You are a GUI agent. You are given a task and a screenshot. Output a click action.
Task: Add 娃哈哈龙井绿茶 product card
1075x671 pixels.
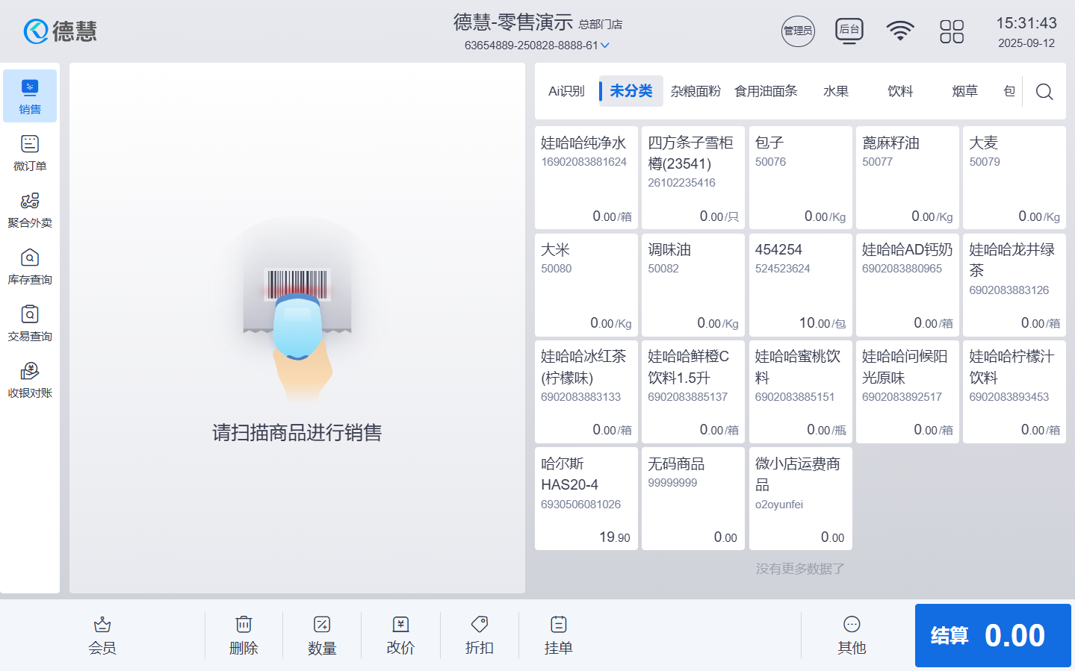coord(1014,284)
